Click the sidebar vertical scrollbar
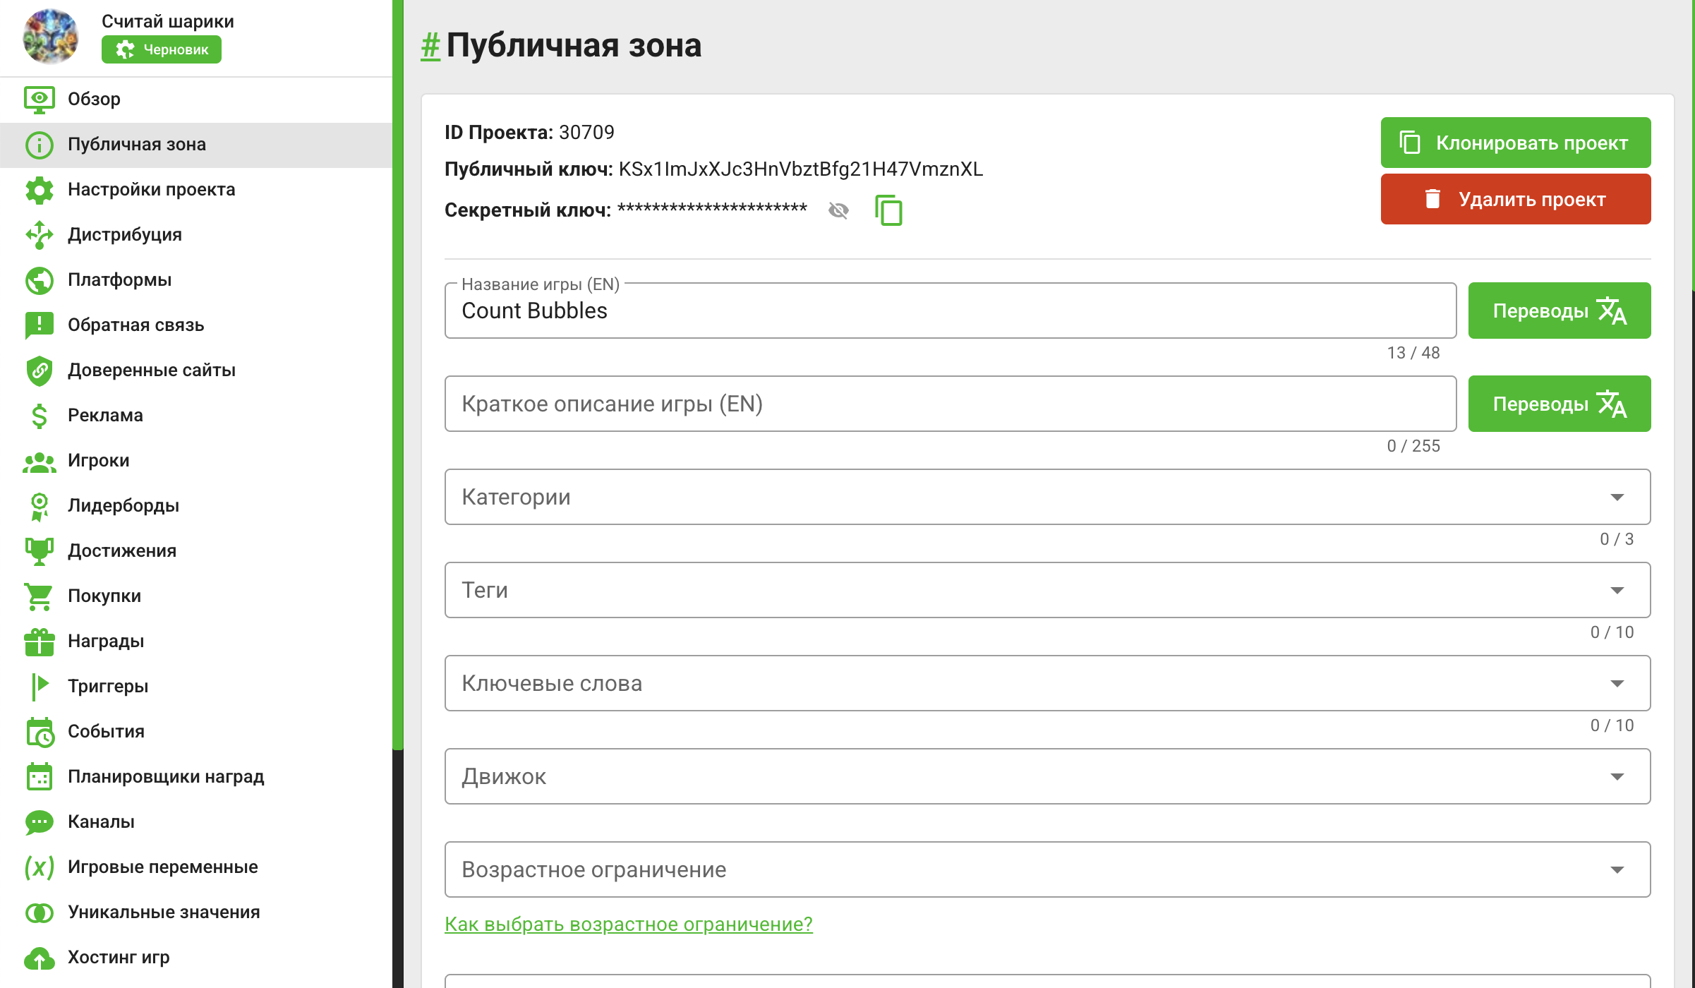 point(398,374)
